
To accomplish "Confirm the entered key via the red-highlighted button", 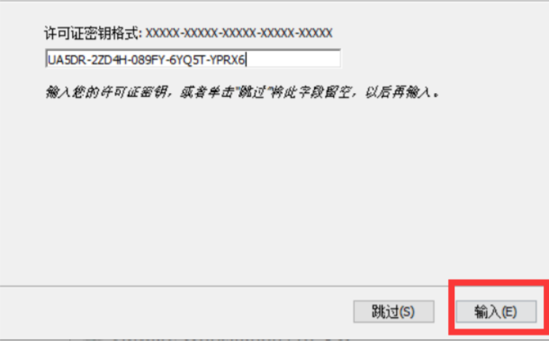I will (x=496, y=311).
